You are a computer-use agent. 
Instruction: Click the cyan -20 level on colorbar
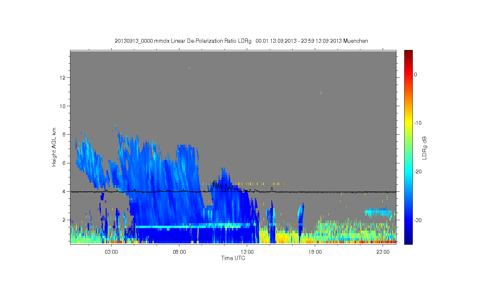(x=408, y=172)
